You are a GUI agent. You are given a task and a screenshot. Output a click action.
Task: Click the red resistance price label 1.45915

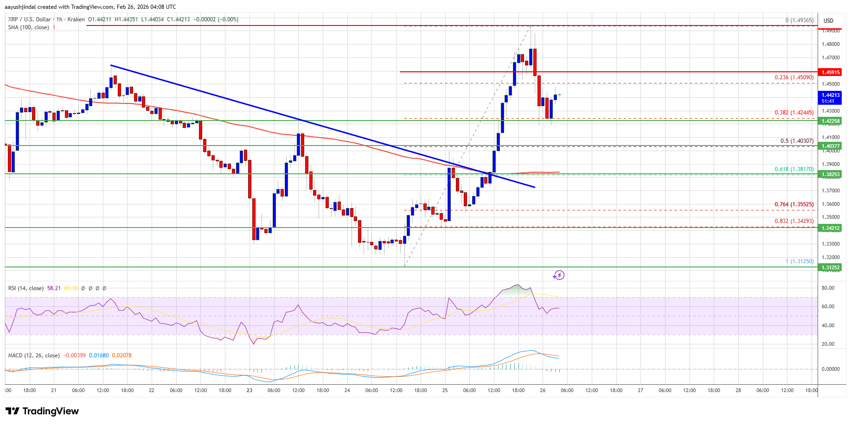click(832, 72)
